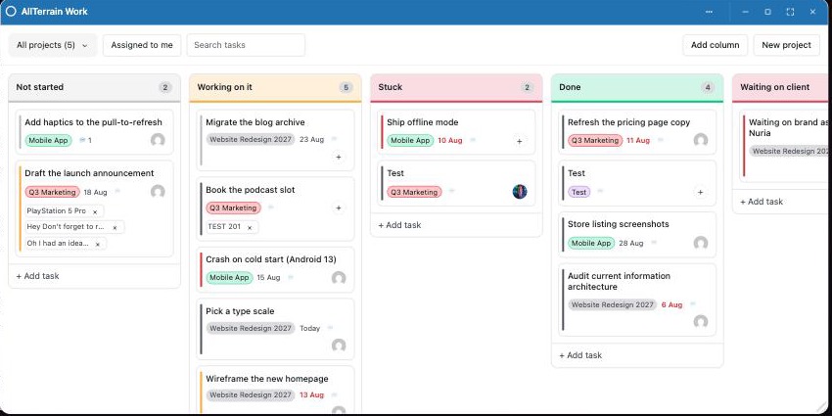Click Mobile App tag on Ship offline mode
The width and height of the screenshot is (832, 416).
410,141
